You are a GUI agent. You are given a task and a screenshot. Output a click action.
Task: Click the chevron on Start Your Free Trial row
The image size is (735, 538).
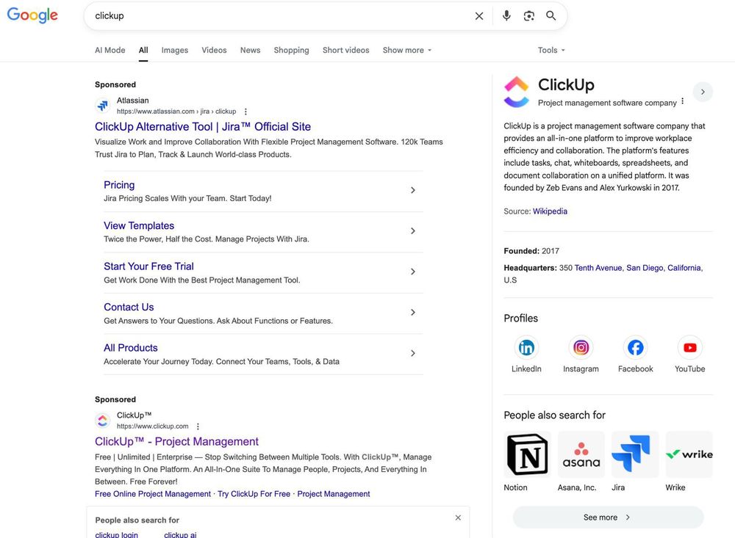tap(413, 272)
